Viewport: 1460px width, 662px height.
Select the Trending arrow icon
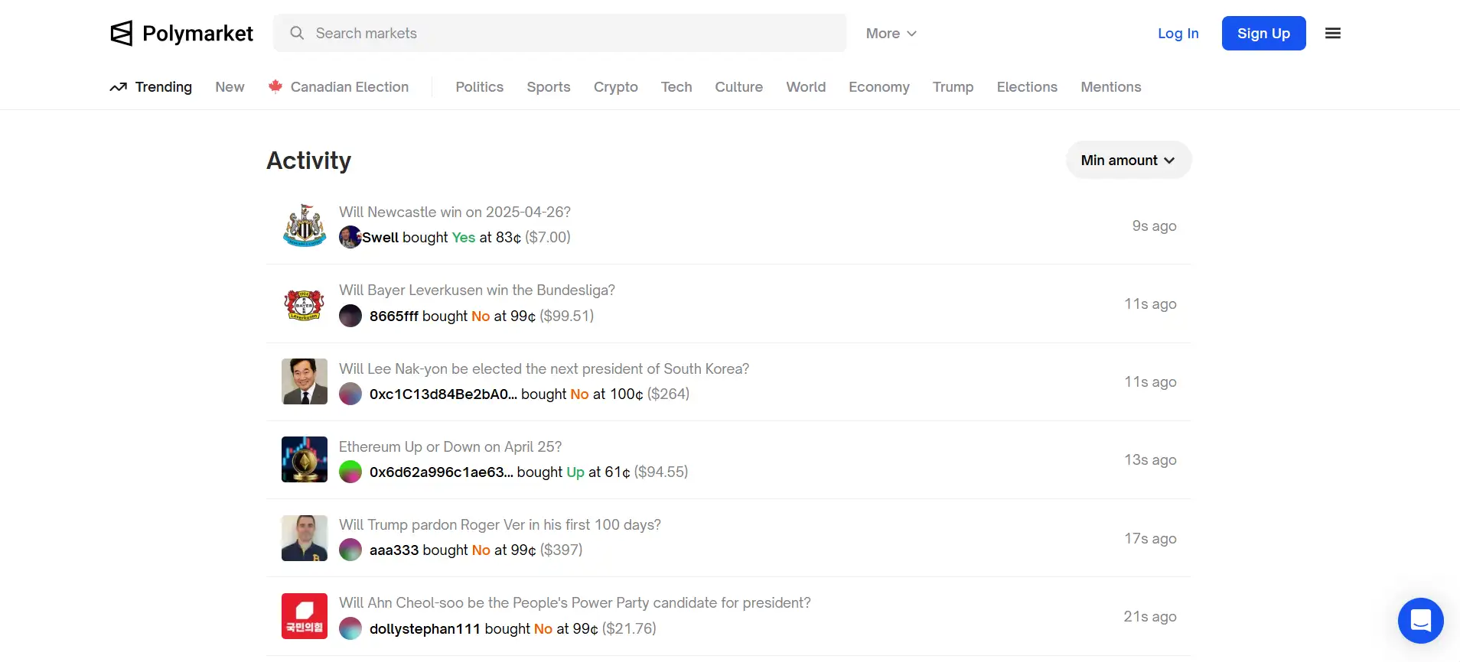(x=118, y=87)
